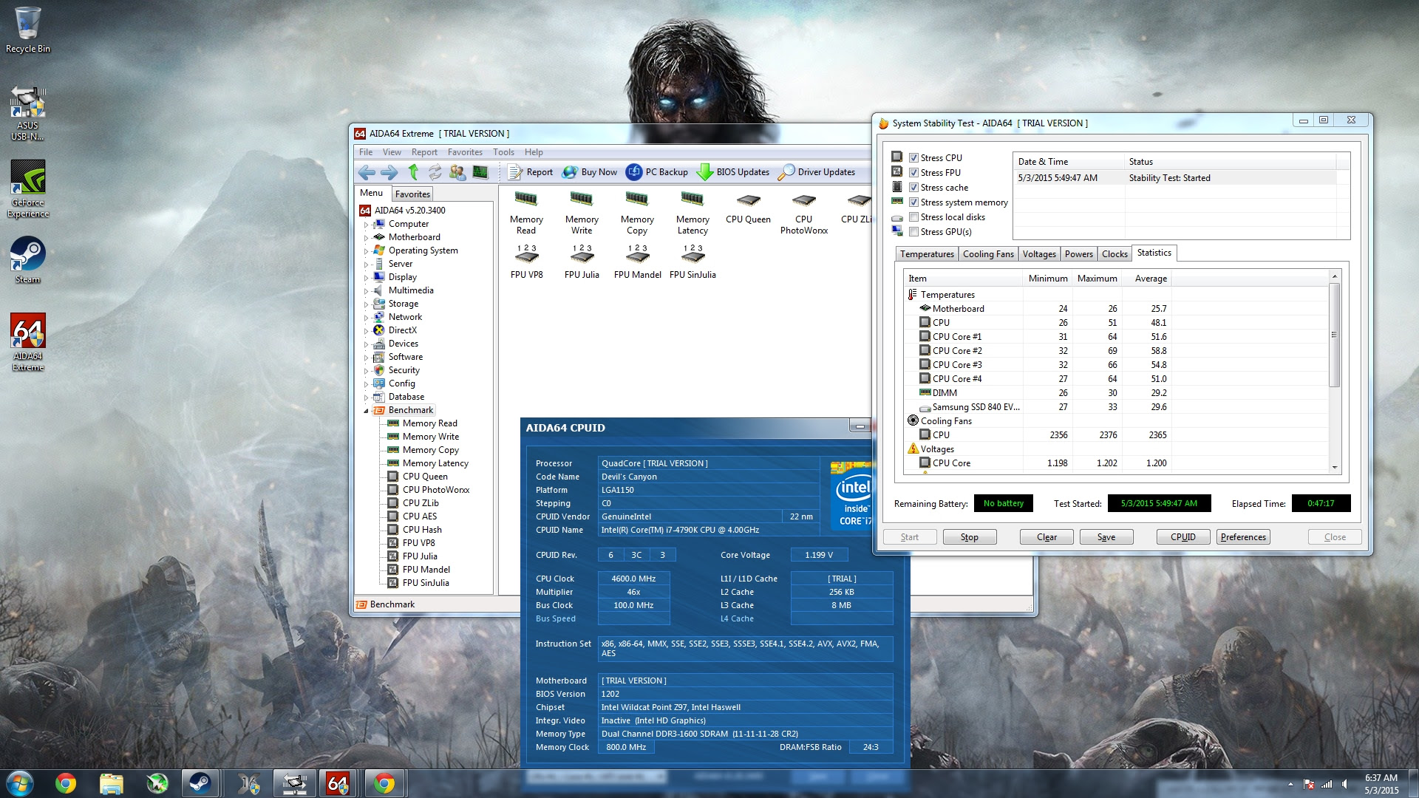
Task: Switch to the Voltages tab
Action: click(x=1039, y=254)
